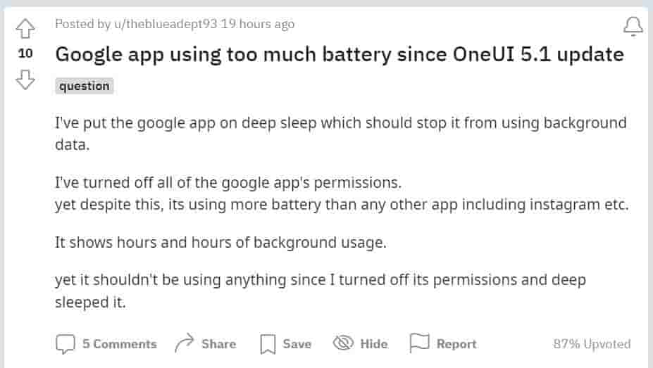Image resolution: width=653 pixels, height=368 pixels.
Task: Downvote the post with the down arrow
Action: [25, 80]
